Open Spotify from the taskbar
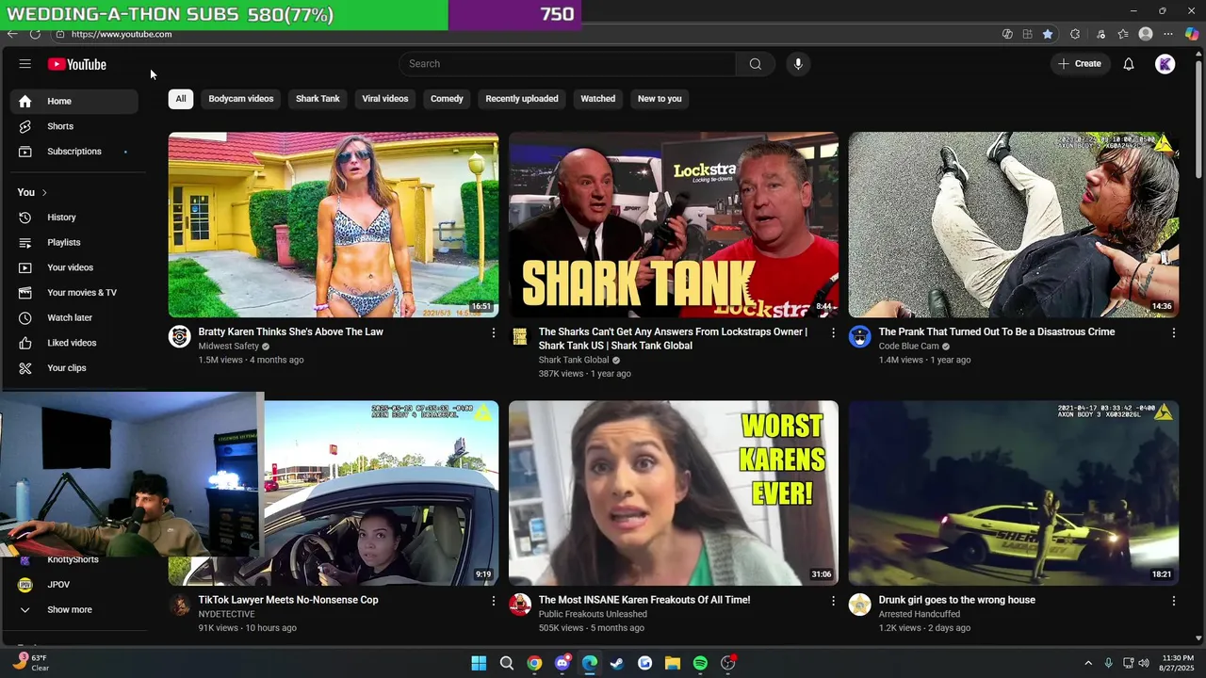Viewport: 1206px width, 678px height. tap(700, 663)
